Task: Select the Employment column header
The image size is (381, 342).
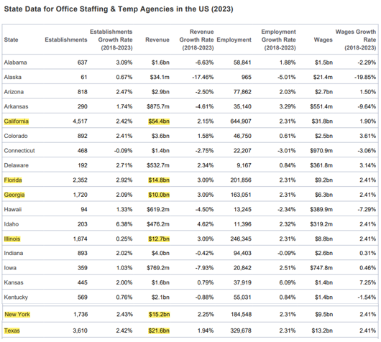Action: point(234,40)
